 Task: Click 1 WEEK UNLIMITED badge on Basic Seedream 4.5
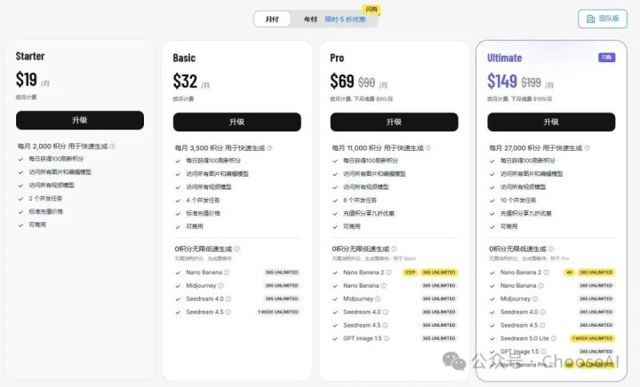click(x=278, y=312)
